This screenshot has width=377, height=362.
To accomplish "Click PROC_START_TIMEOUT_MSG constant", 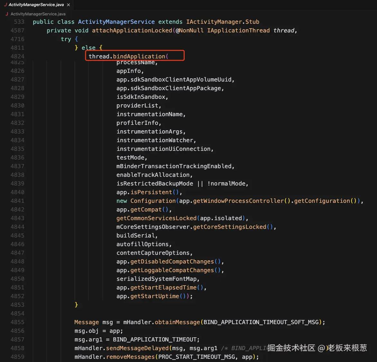I will (x=197, y=357).
